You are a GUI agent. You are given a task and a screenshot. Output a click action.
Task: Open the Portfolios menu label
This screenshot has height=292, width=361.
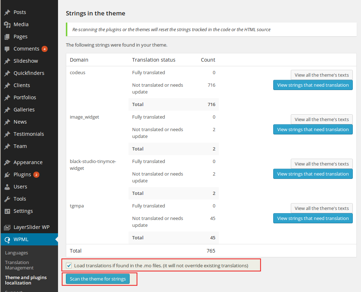(25, 98)
